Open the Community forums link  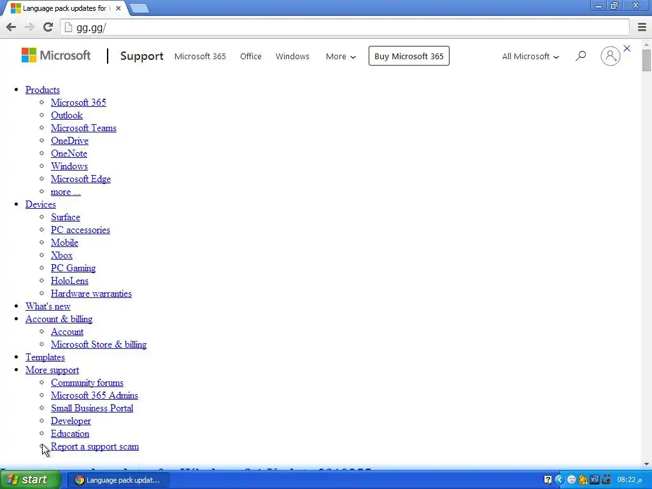click(87, 383)
